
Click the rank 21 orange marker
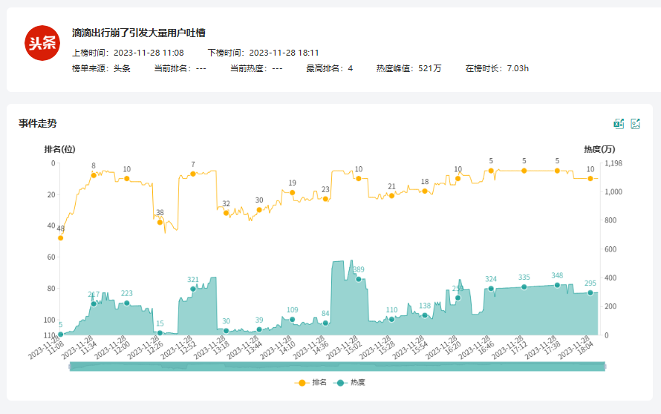[391, 196]
